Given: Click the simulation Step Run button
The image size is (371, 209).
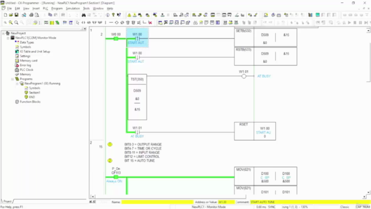Looking at the screenshot, I should 366,23.
